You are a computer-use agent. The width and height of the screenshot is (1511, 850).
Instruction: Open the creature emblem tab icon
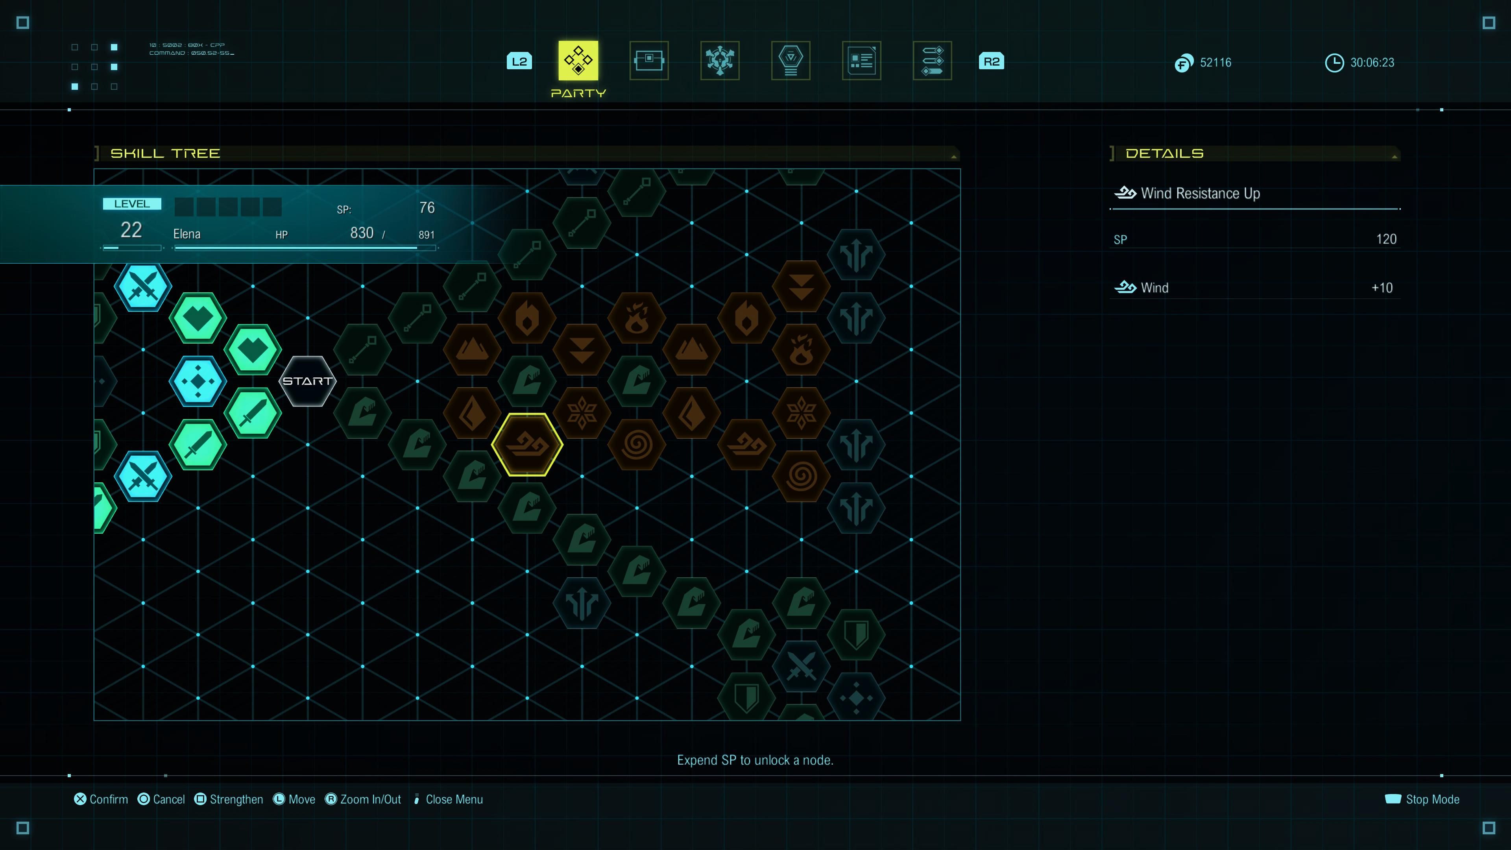[x=720, y=61]
